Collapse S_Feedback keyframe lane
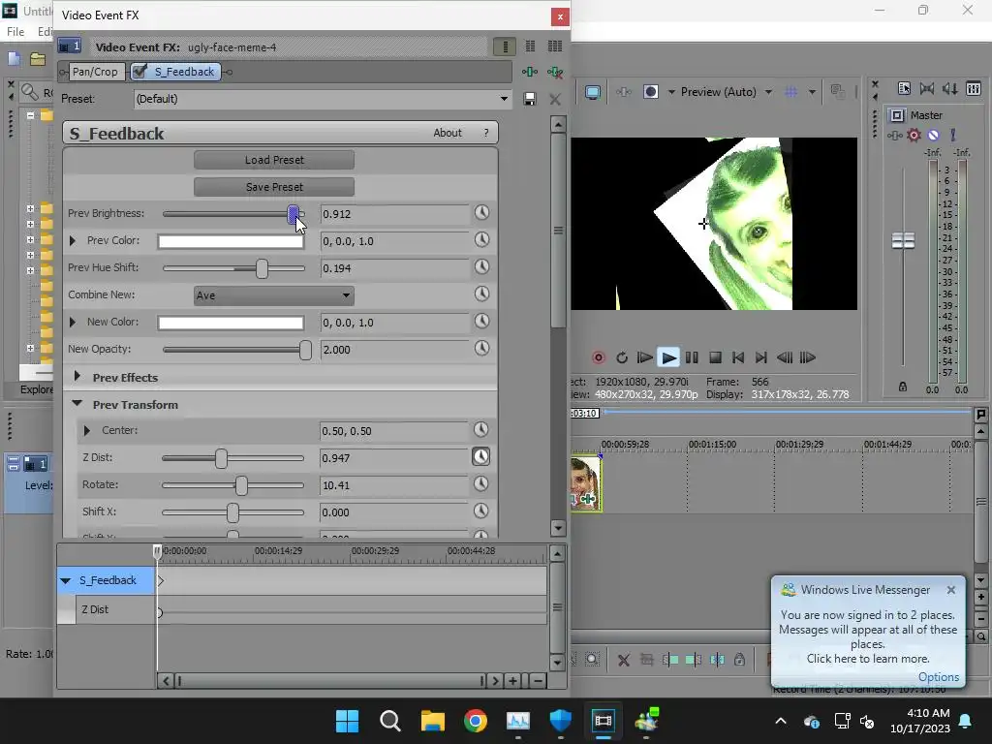This screenshot has height=744, width=992. tap(66, 580)
